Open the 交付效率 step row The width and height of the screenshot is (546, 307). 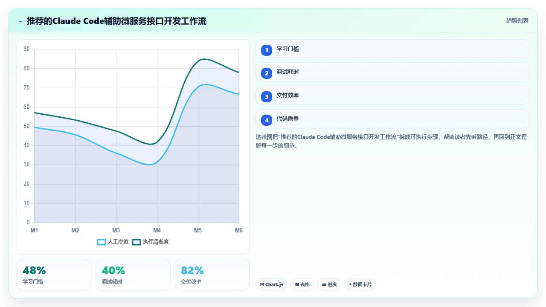coord(392,96)
